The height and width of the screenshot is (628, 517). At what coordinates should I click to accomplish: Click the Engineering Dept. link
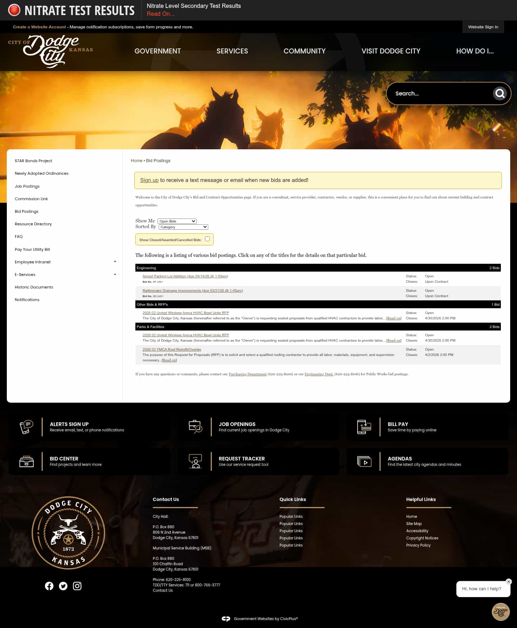pos(319,374)
